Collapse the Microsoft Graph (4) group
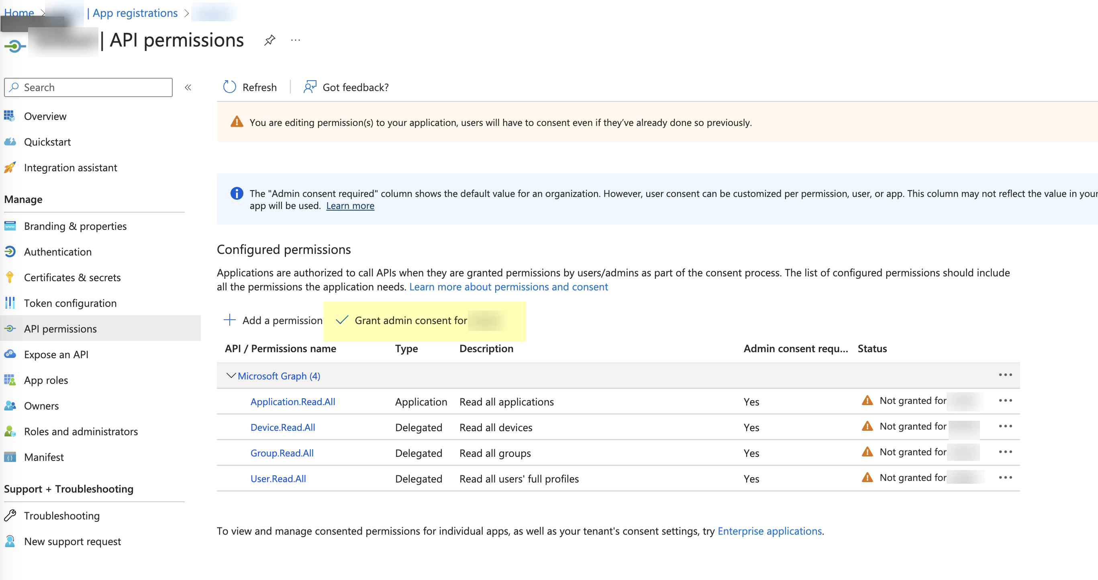The width and height of the screenshot is (1098, 580). (231, 375)
